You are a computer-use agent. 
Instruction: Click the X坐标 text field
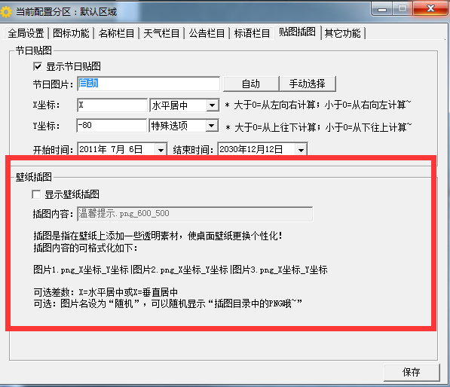point(112,105)
